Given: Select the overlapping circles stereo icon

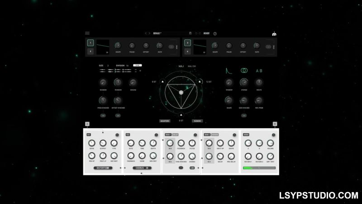Looking at the screenshot, I should (x=244, y=71).
